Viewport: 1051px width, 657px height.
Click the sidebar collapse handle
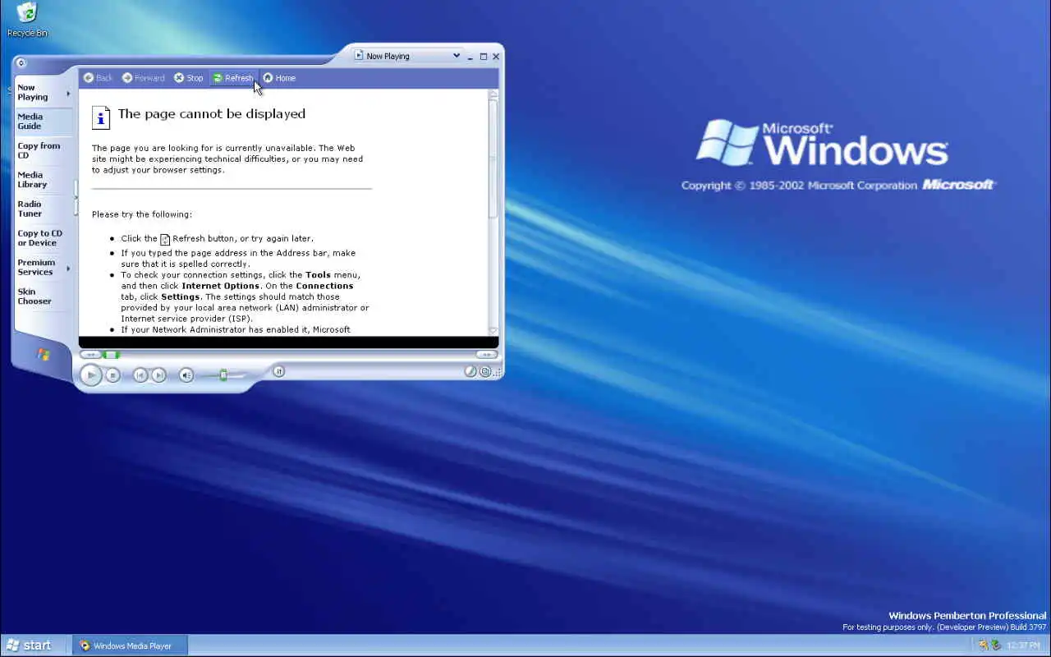[x=76, y=197]
